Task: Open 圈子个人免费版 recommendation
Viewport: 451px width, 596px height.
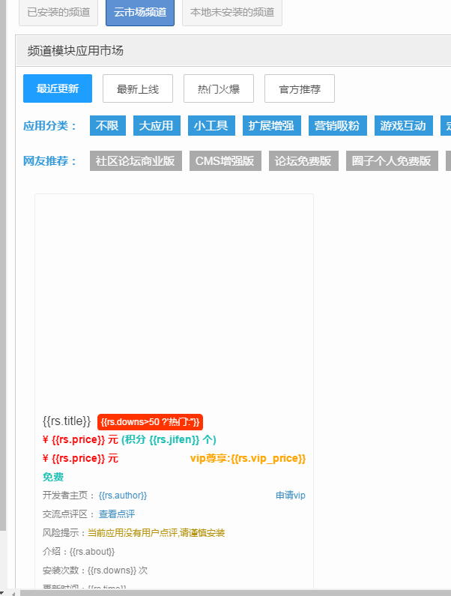Action: [392, 161]
